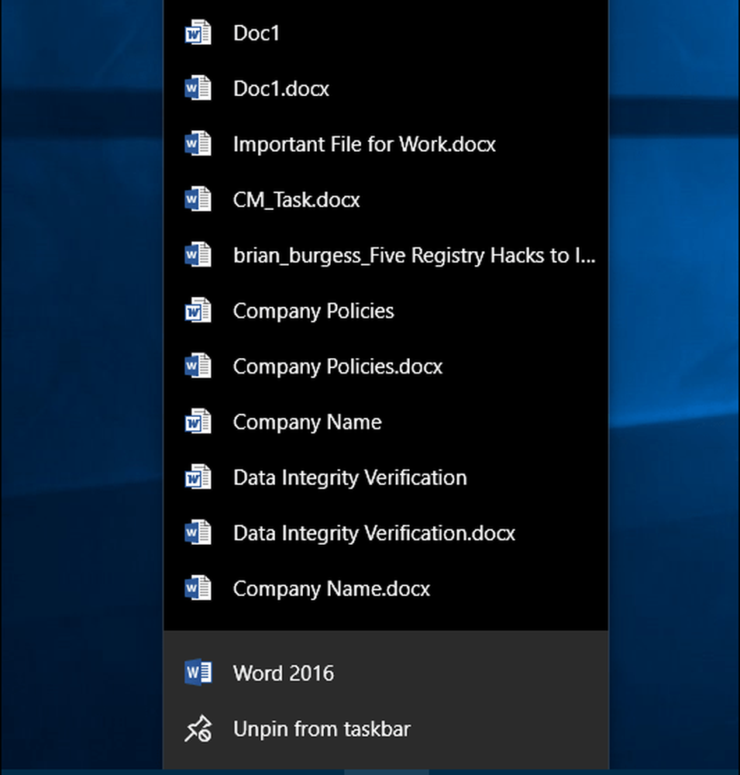
Task: Open the document named Doc1
Action: coord(256,33)
